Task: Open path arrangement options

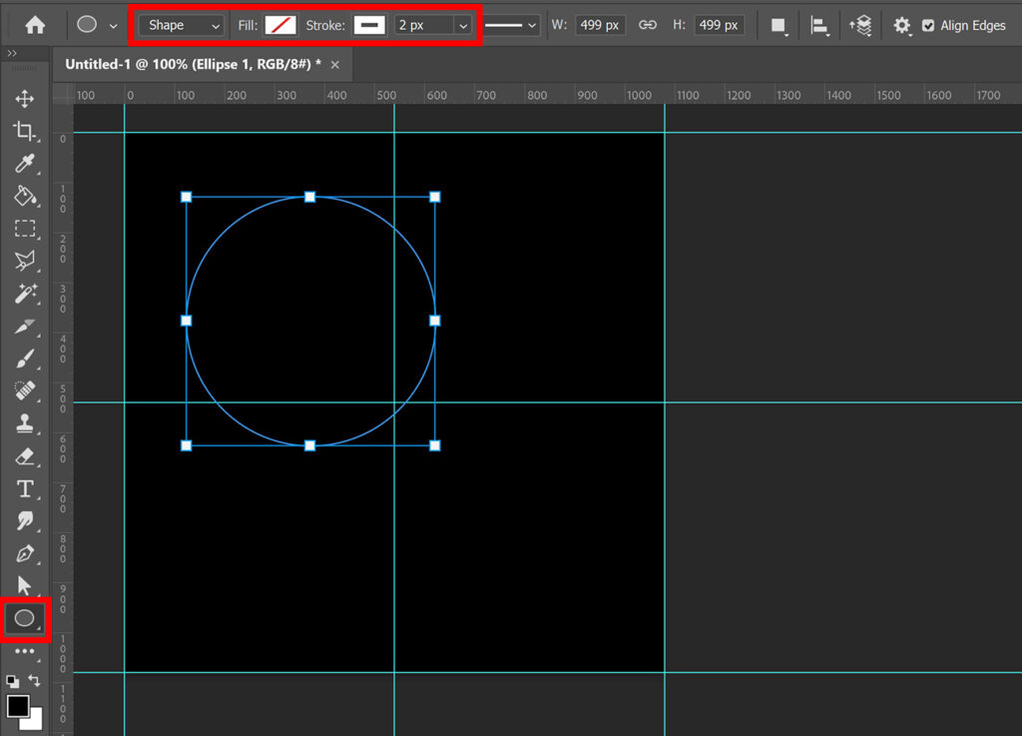Action: (860, 26)
